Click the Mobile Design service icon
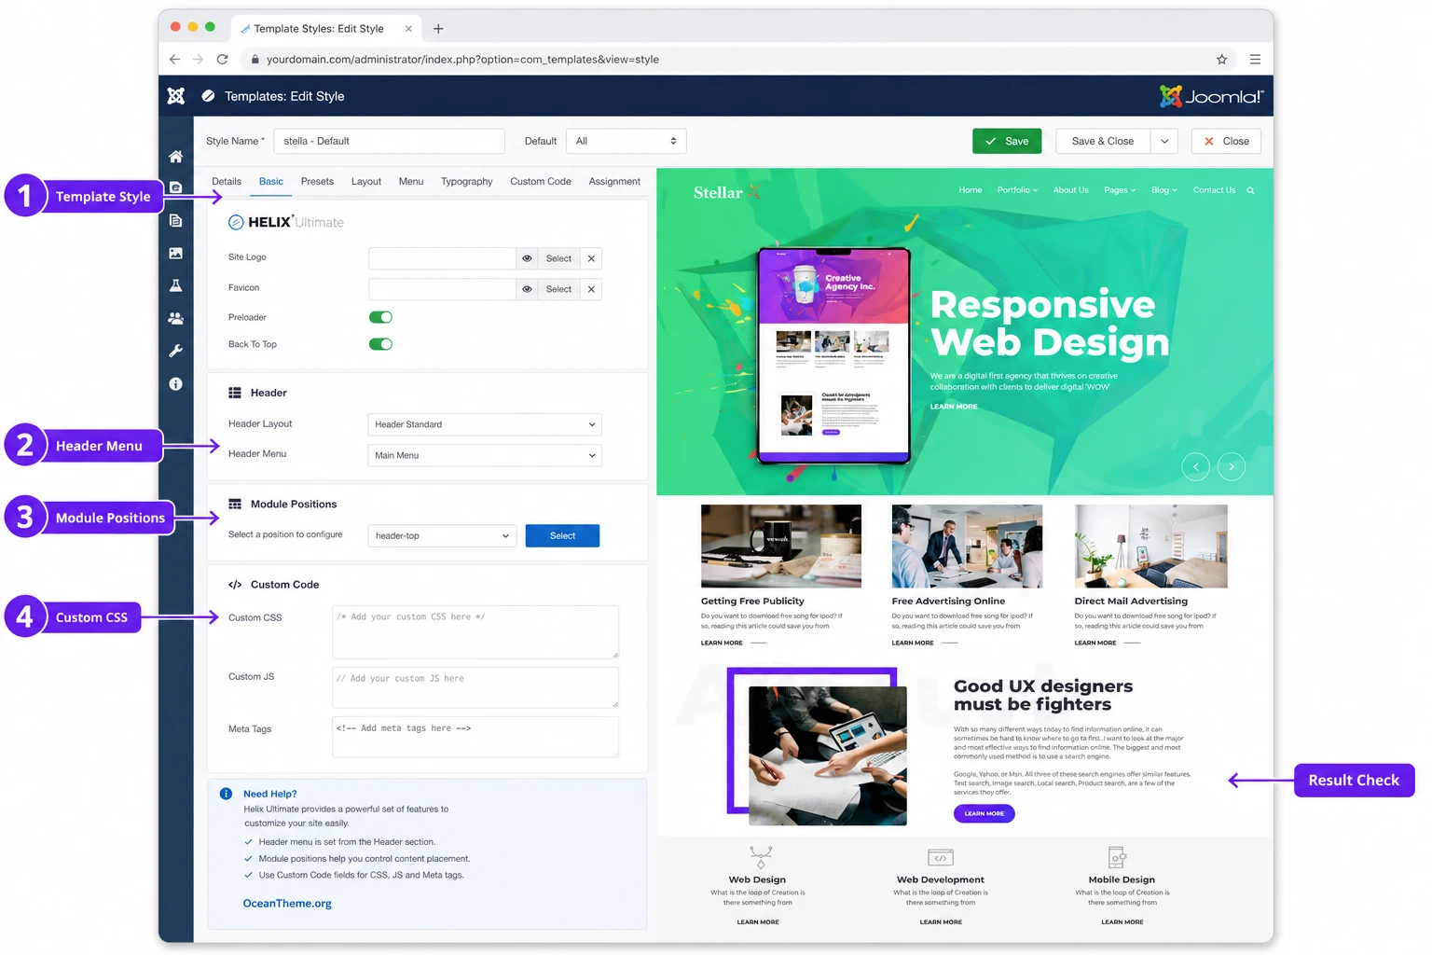The width and height of the screenshot is (1432, 955). click(1117, 856)
